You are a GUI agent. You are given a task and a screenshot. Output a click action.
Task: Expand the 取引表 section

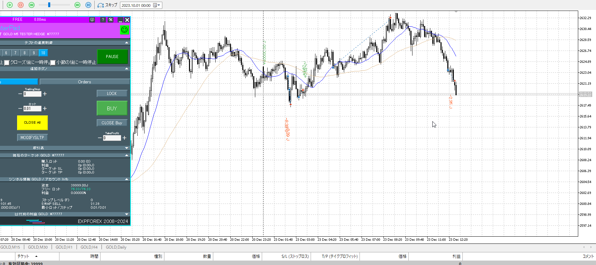(x=127, y=148)
